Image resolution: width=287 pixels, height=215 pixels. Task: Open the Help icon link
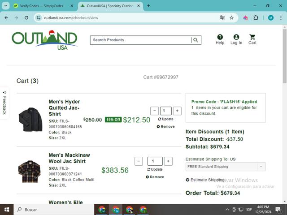(x=220, y=39)
